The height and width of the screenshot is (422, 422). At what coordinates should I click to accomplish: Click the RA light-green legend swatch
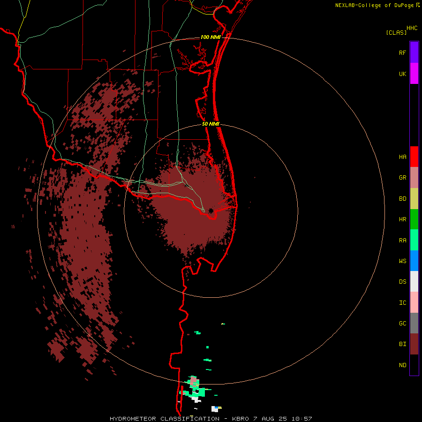click(x=414, y=240)
